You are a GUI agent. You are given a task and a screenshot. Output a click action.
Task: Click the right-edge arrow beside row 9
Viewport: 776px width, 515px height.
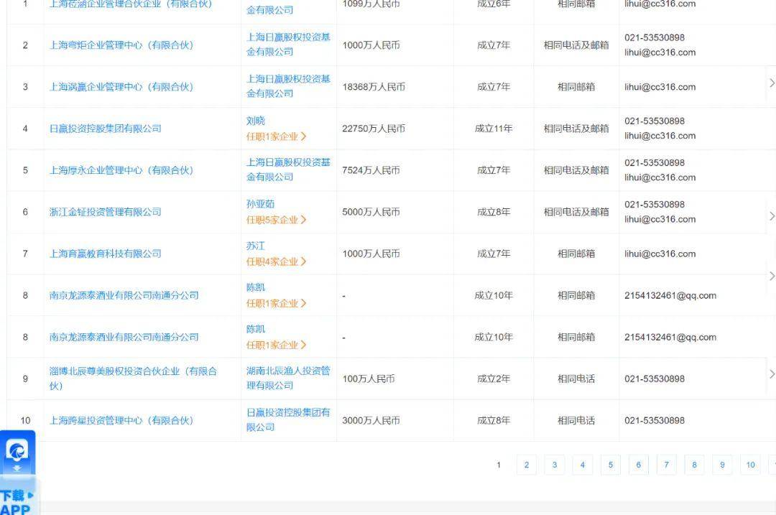pos(772,374)
